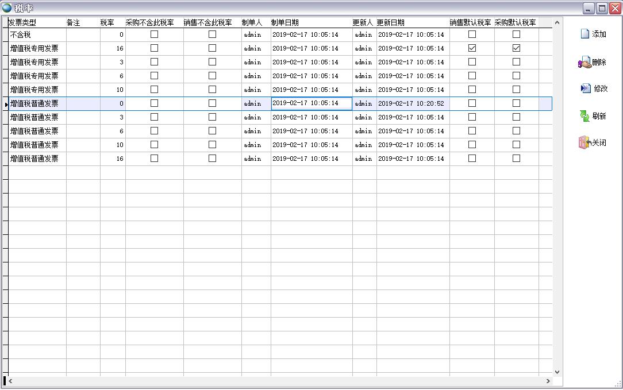Check 销售不含此税率 for selected 增值税普通发票 row

tap(212, 103)
